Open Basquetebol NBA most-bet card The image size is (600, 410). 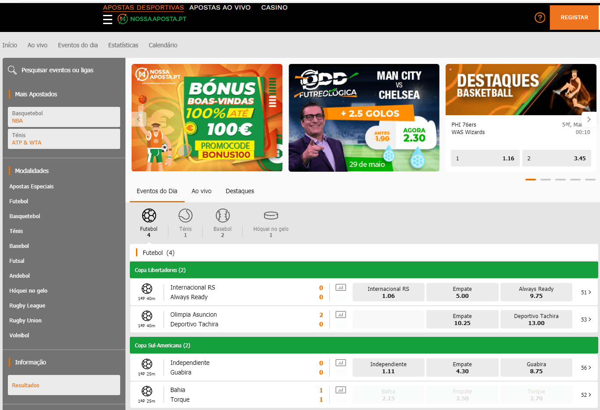[64, 117]
